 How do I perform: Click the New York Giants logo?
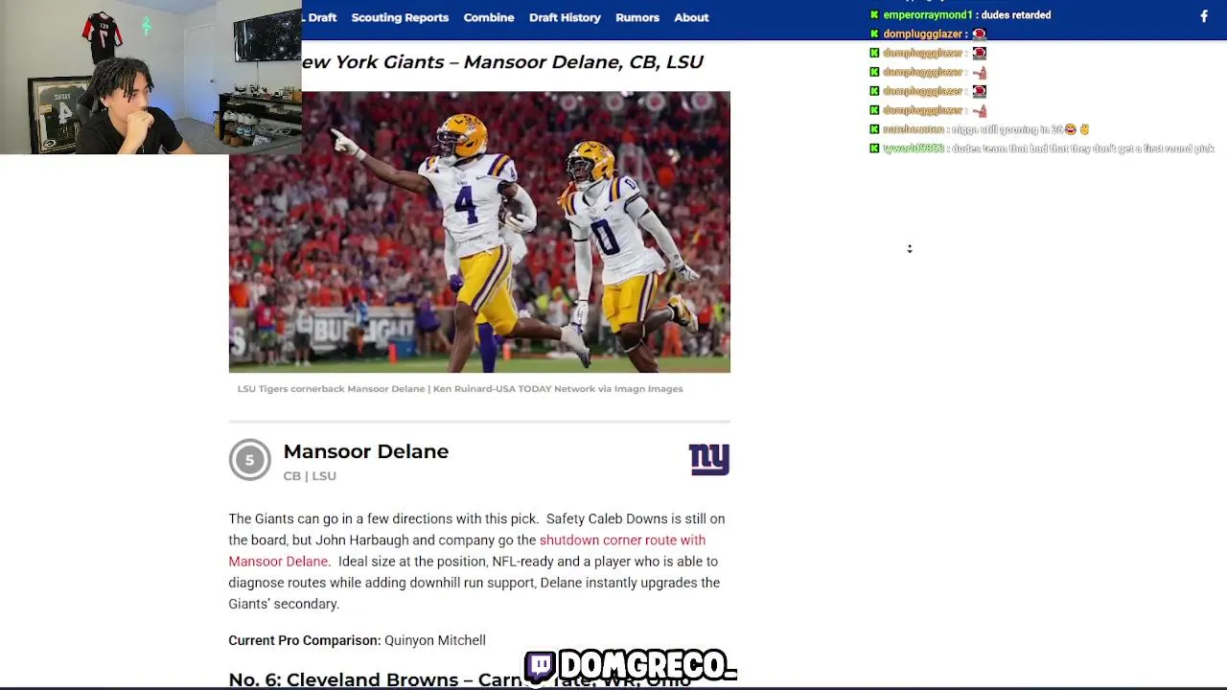pyautogui.click(x=709, y=460)
